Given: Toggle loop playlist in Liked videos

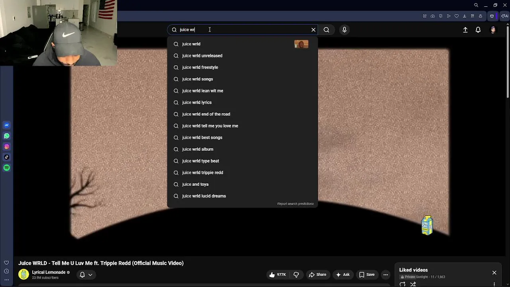Looking at the screenshot, I should point(402,284).
